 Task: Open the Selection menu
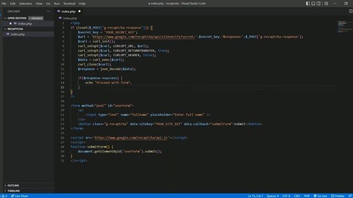click(x=25, y=4)
